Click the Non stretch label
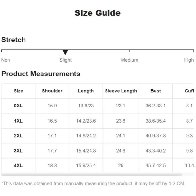The width and height of the screenshot is (196, 196). pyautogui.click(x=6, y=60)
